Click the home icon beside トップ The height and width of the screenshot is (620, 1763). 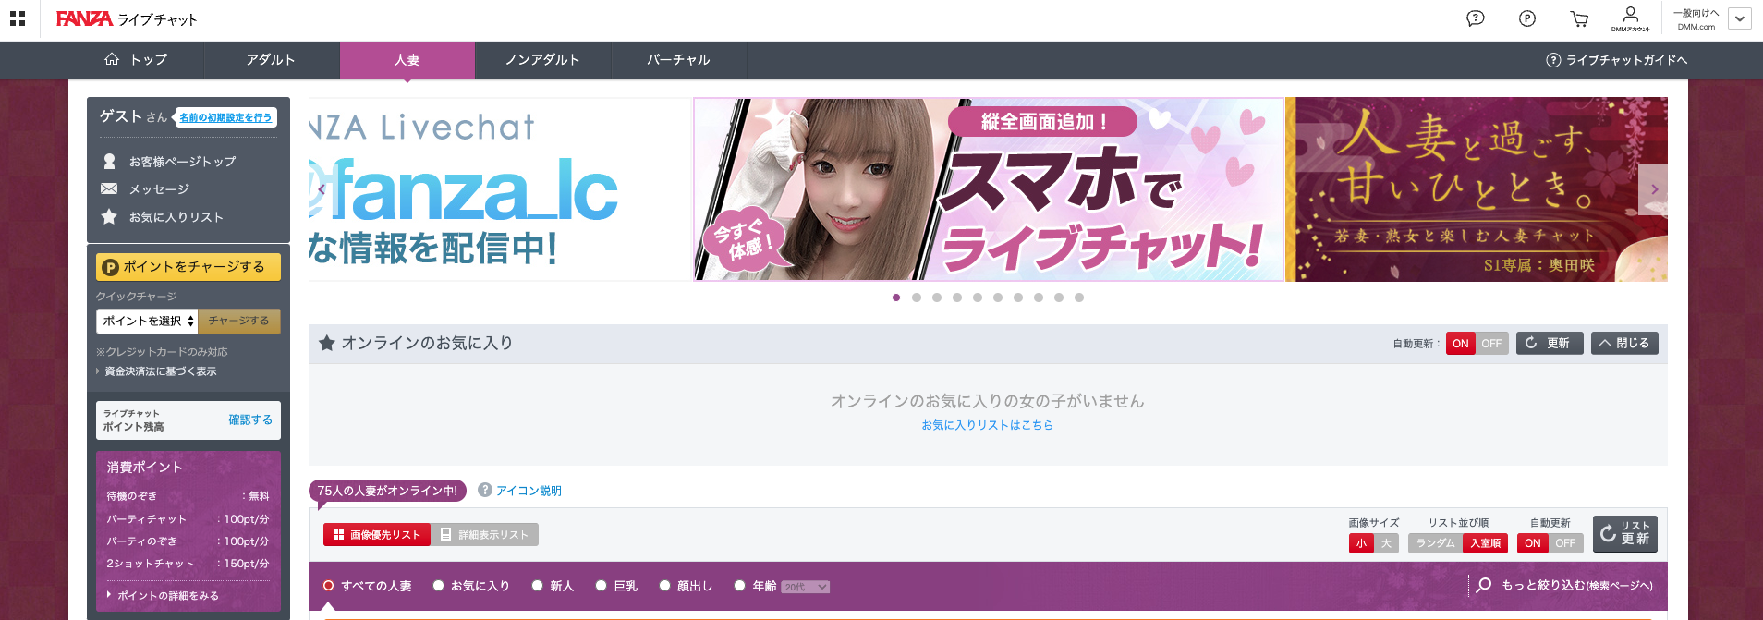[x=112, y=59]
